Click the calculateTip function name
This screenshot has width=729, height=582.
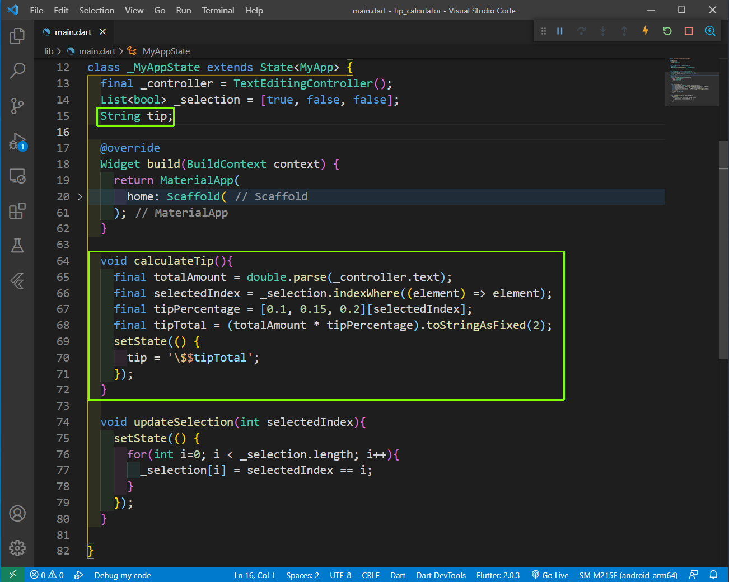point(174,261)
